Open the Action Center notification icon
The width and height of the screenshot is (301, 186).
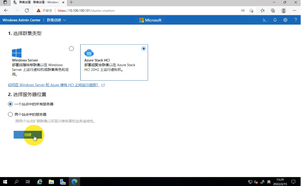(293, 182)
